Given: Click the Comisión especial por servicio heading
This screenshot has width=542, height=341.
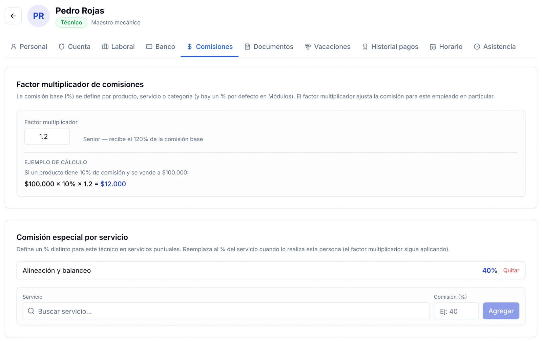Looking at the screenshot, I should 72,237.
